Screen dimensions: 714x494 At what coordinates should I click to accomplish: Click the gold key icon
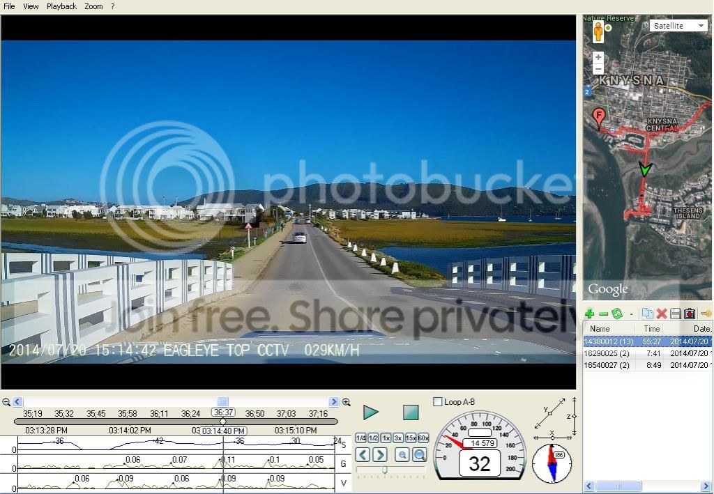pyautogui.click(x=706, y=314)
